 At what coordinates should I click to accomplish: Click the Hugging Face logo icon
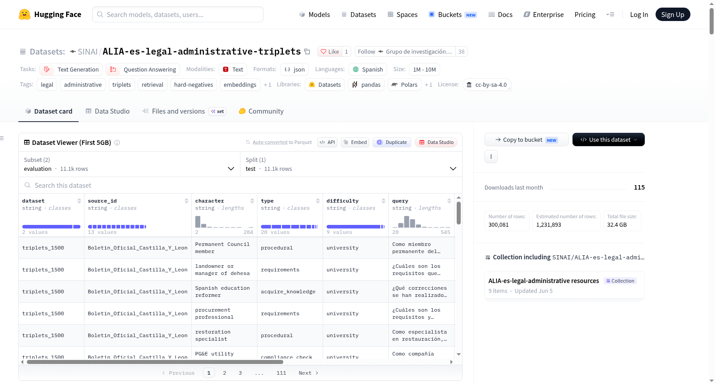click(25, 14)
